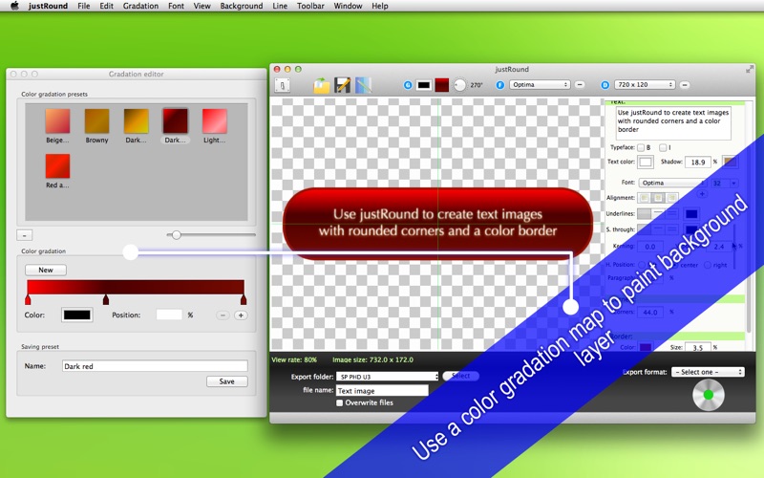Image resolution: width=764 pixels, height=478 pixels.
Task: Enable the I italic typeface checkbox
Action: coord(663,147)
